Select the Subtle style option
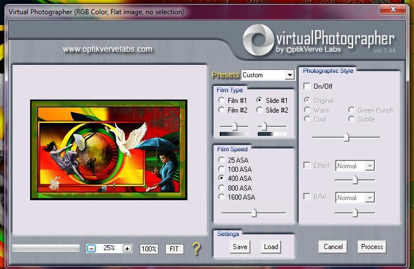414x269 pixels. click(x=351, y=119)
